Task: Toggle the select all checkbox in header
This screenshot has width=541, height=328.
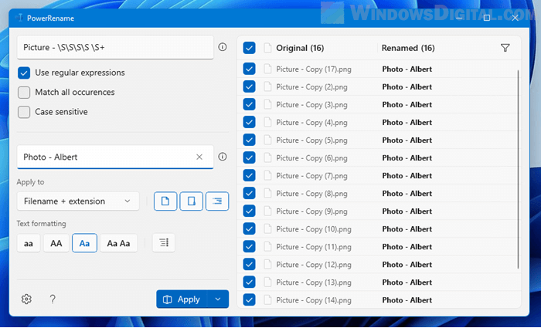Action: pos(249,48)
